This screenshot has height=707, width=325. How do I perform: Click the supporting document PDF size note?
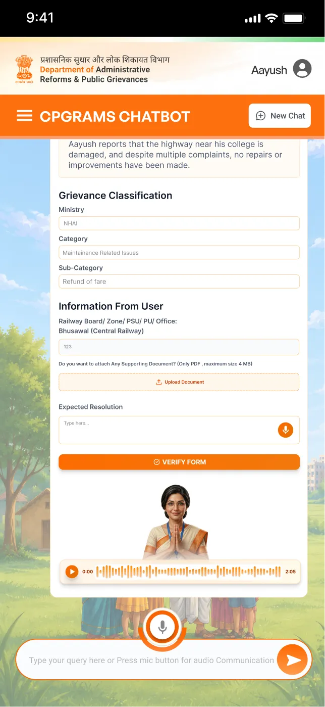pyautogui.click(x=155, y=364)
